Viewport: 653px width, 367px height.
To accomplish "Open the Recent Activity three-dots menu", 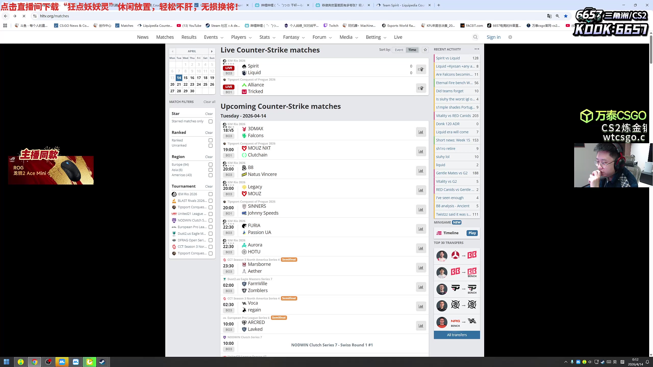I will click(477, 49).
